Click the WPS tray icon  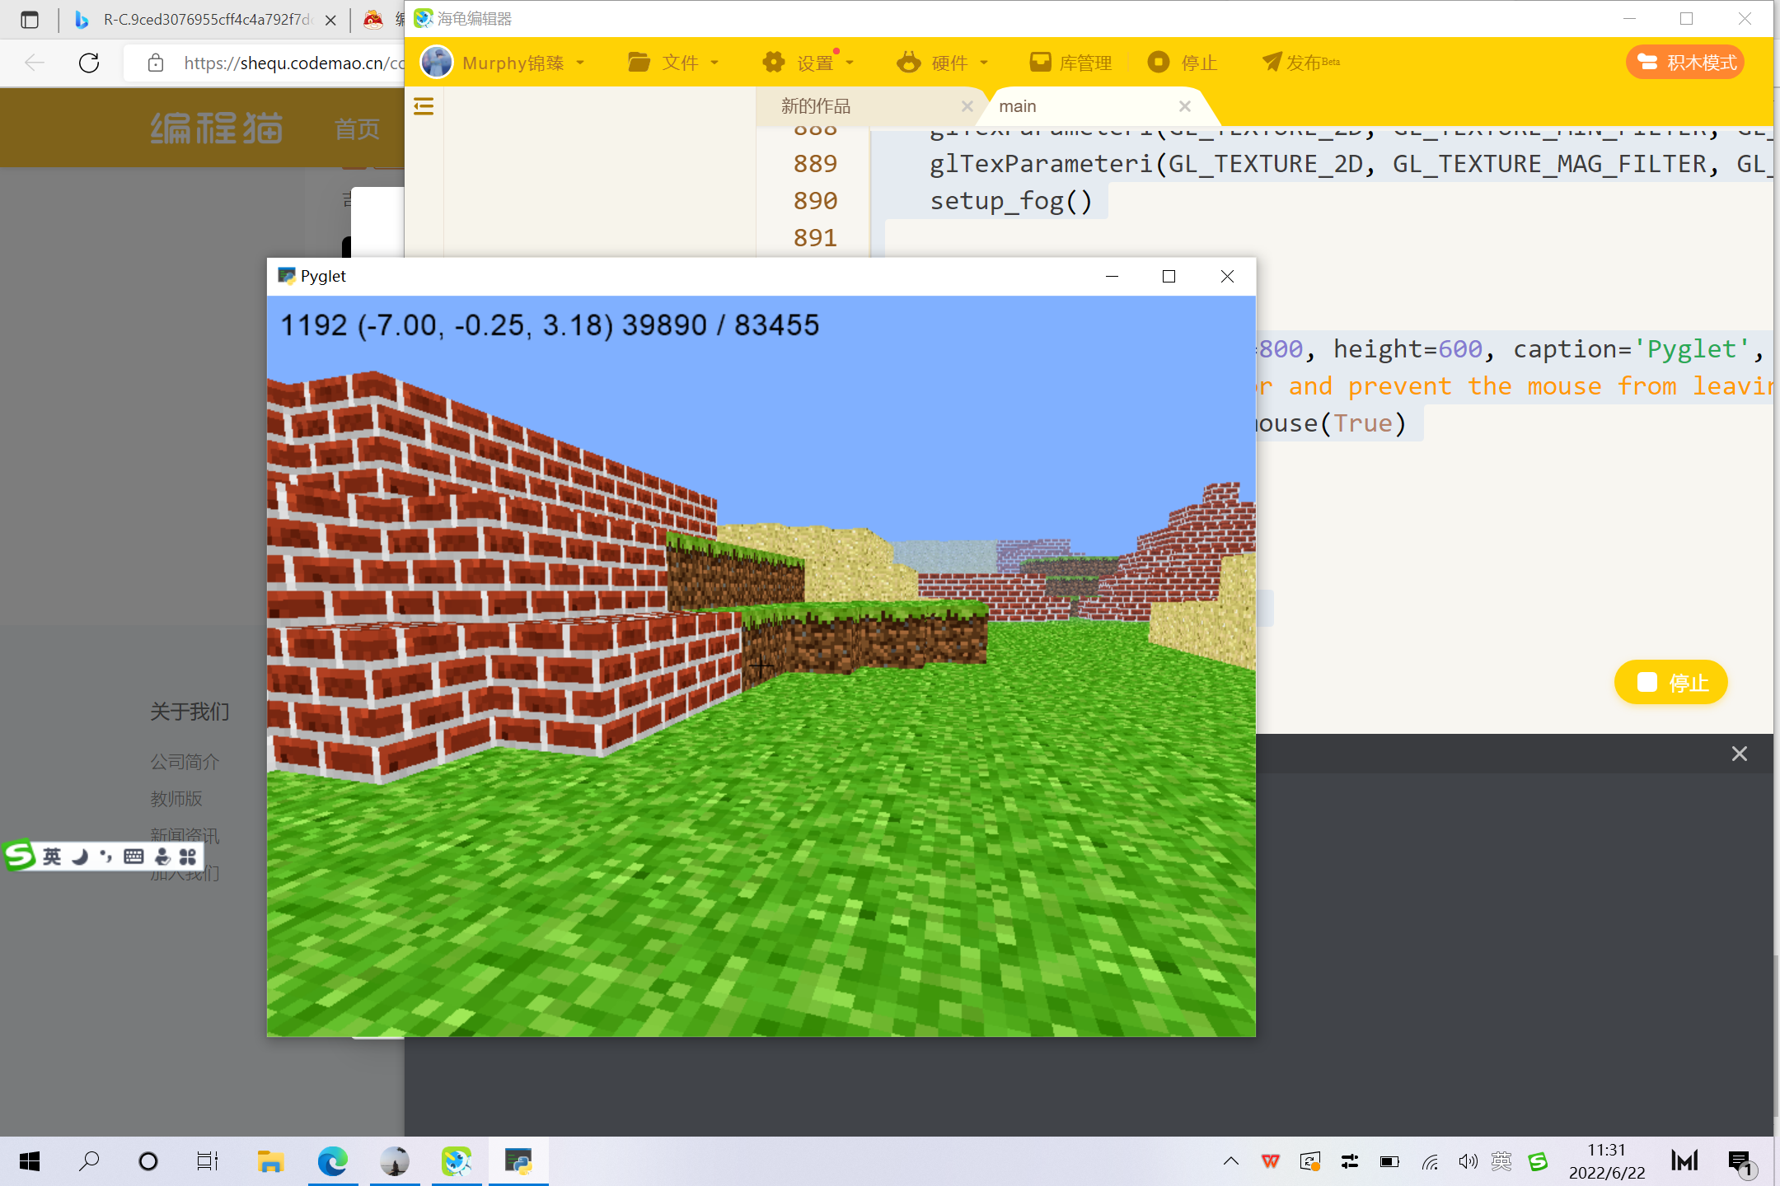(1271, 1161)
